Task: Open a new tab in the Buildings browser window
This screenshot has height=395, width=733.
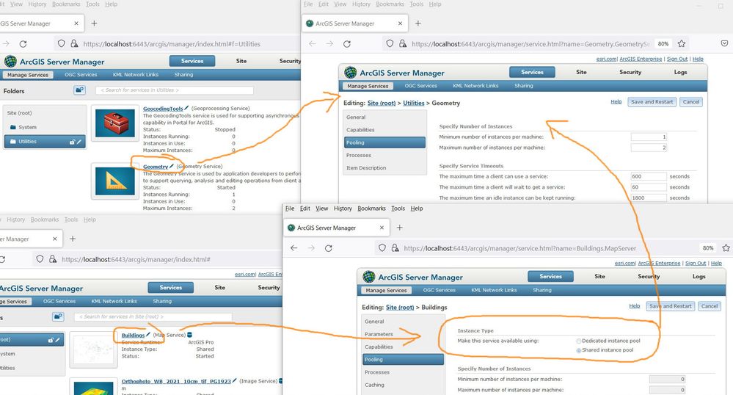Action: tap(400, 228)
